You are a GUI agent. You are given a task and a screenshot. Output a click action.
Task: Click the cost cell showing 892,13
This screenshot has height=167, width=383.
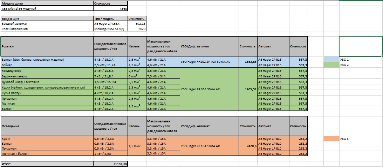pyautogui.click(x=137, y=24)
